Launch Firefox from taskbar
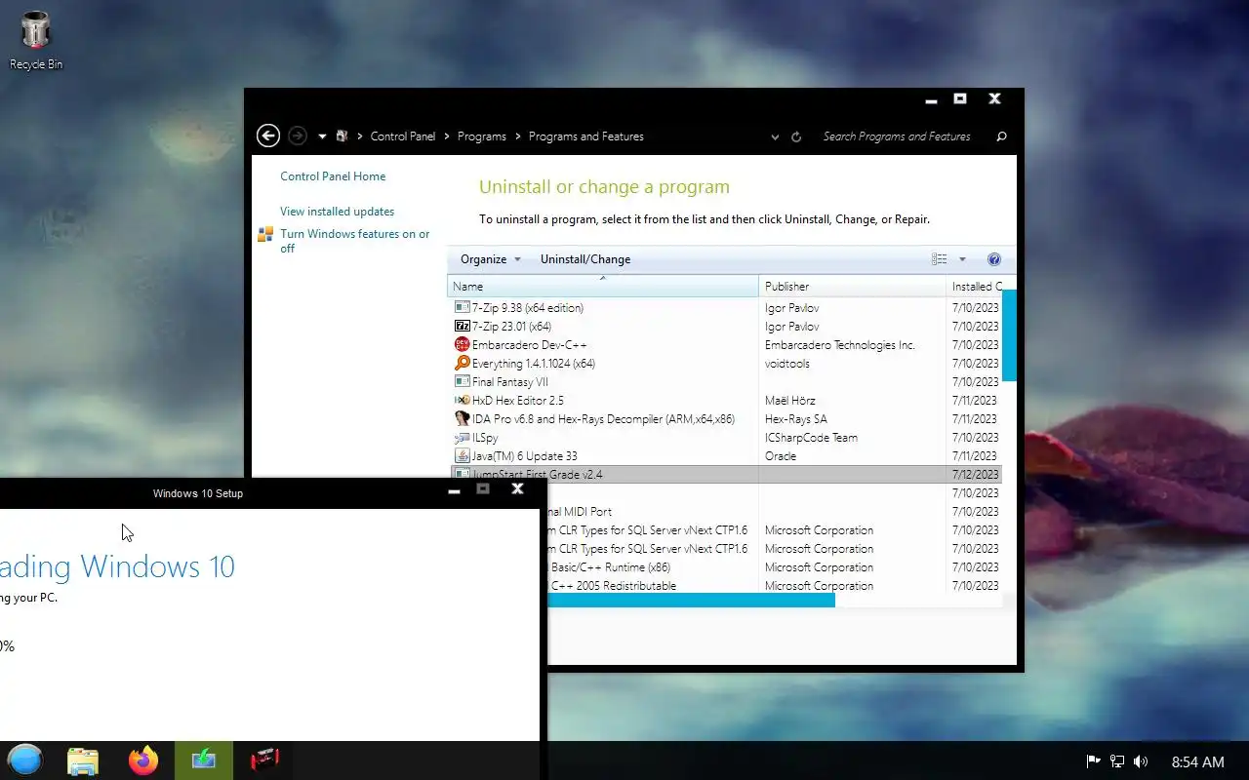Image resolution: width=1249 pixels, height=780 pixels. coord(143,760)
